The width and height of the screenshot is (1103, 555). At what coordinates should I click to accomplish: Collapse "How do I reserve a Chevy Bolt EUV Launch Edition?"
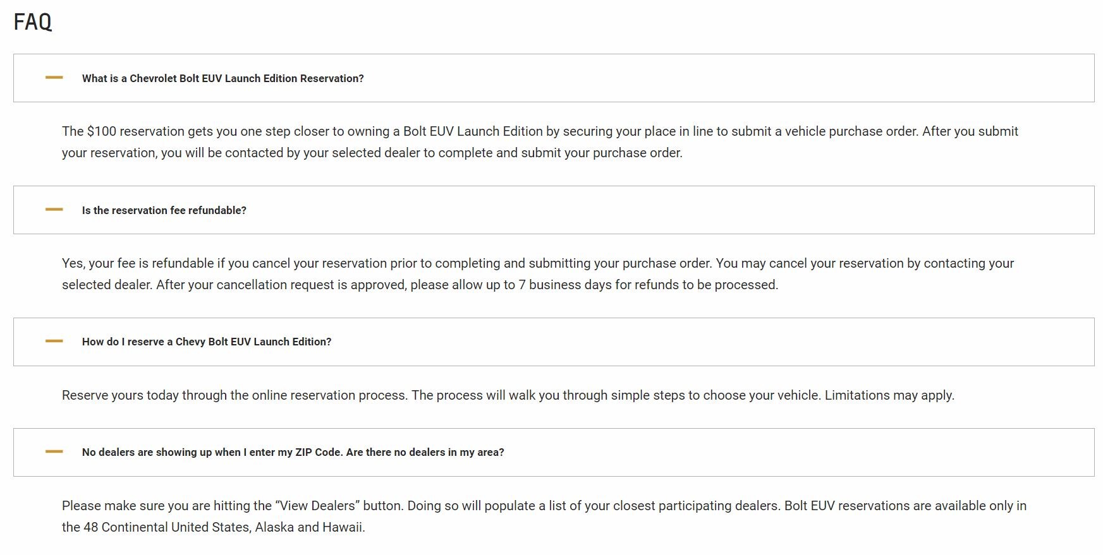[207, 342]
